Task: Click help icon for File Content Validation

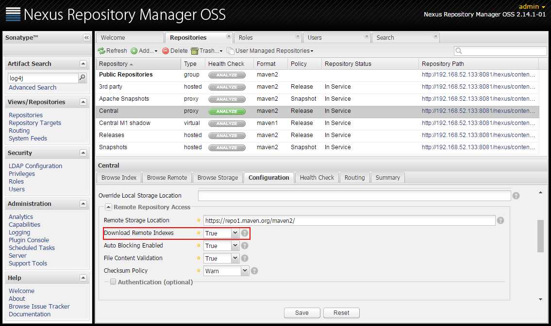Action: pos(245,258)
